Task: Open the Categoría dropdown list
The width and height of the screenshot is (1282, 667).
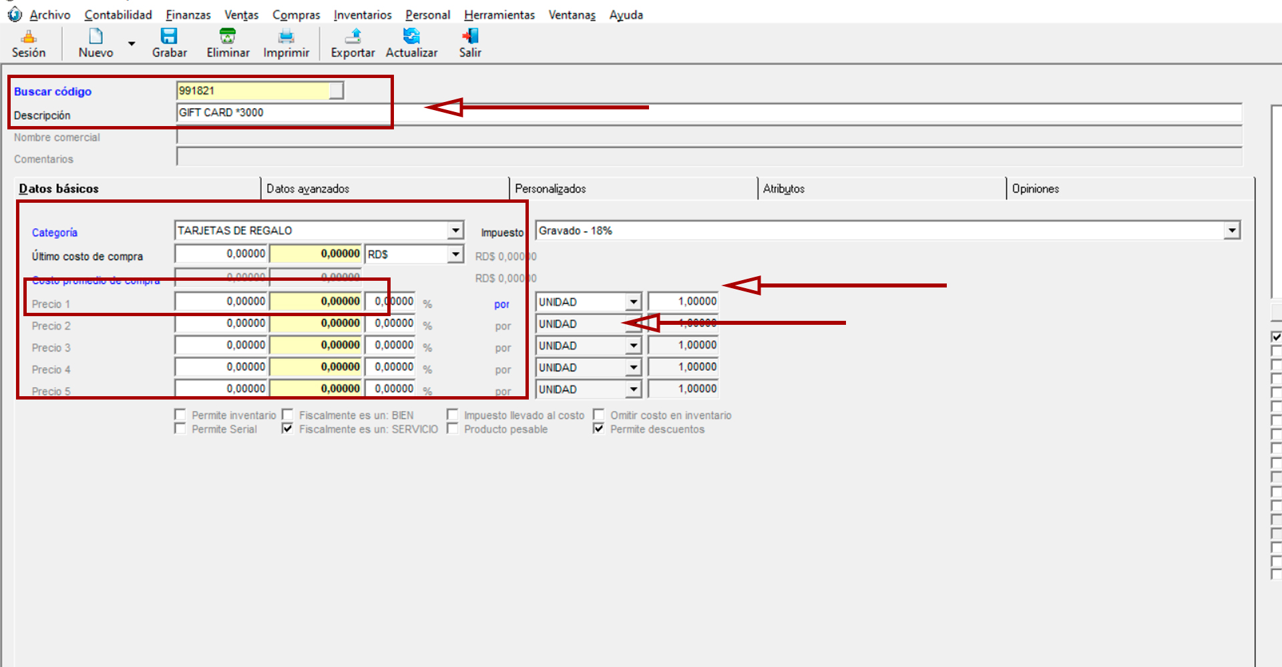Action: [455, 231]
